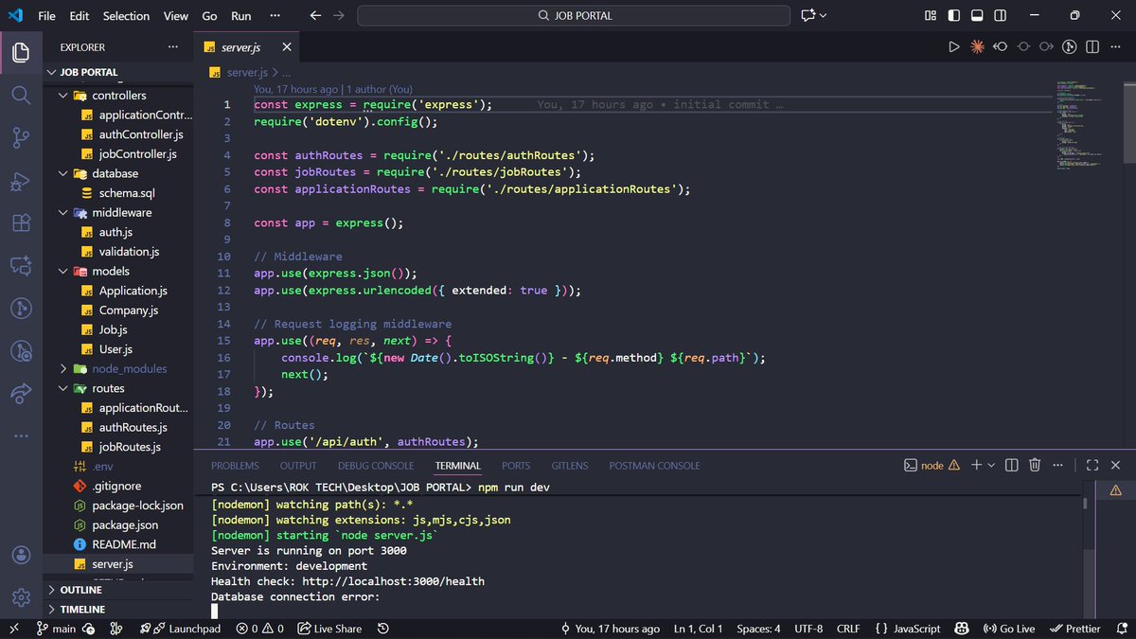The image size is (1136, 639).
Task: Click Launchpad in the status bar
Action: (x=180, y=629)
